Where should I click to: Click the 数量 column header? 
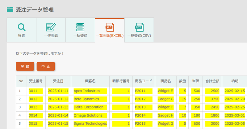pyautogui.click(x=182, y=81)
